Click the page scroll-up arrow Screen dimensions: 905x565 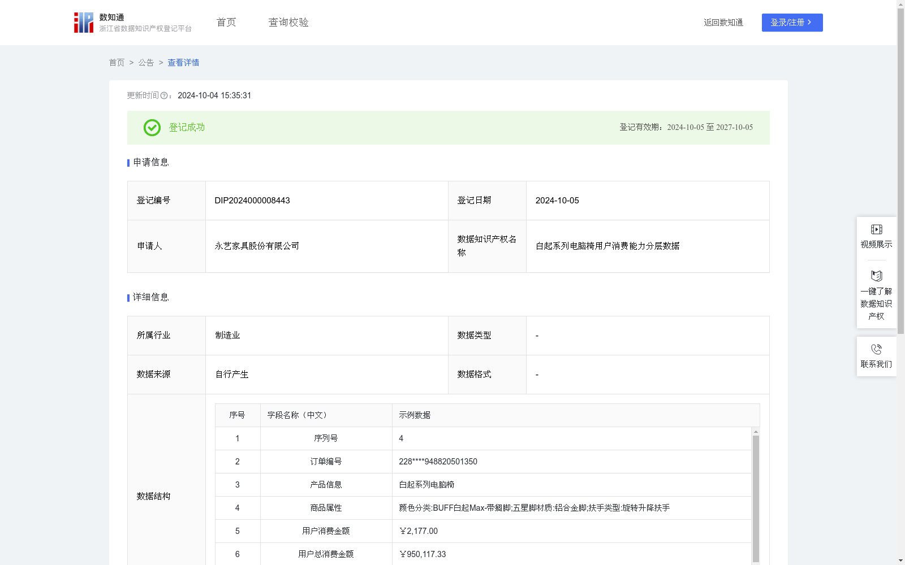[900, 4]
